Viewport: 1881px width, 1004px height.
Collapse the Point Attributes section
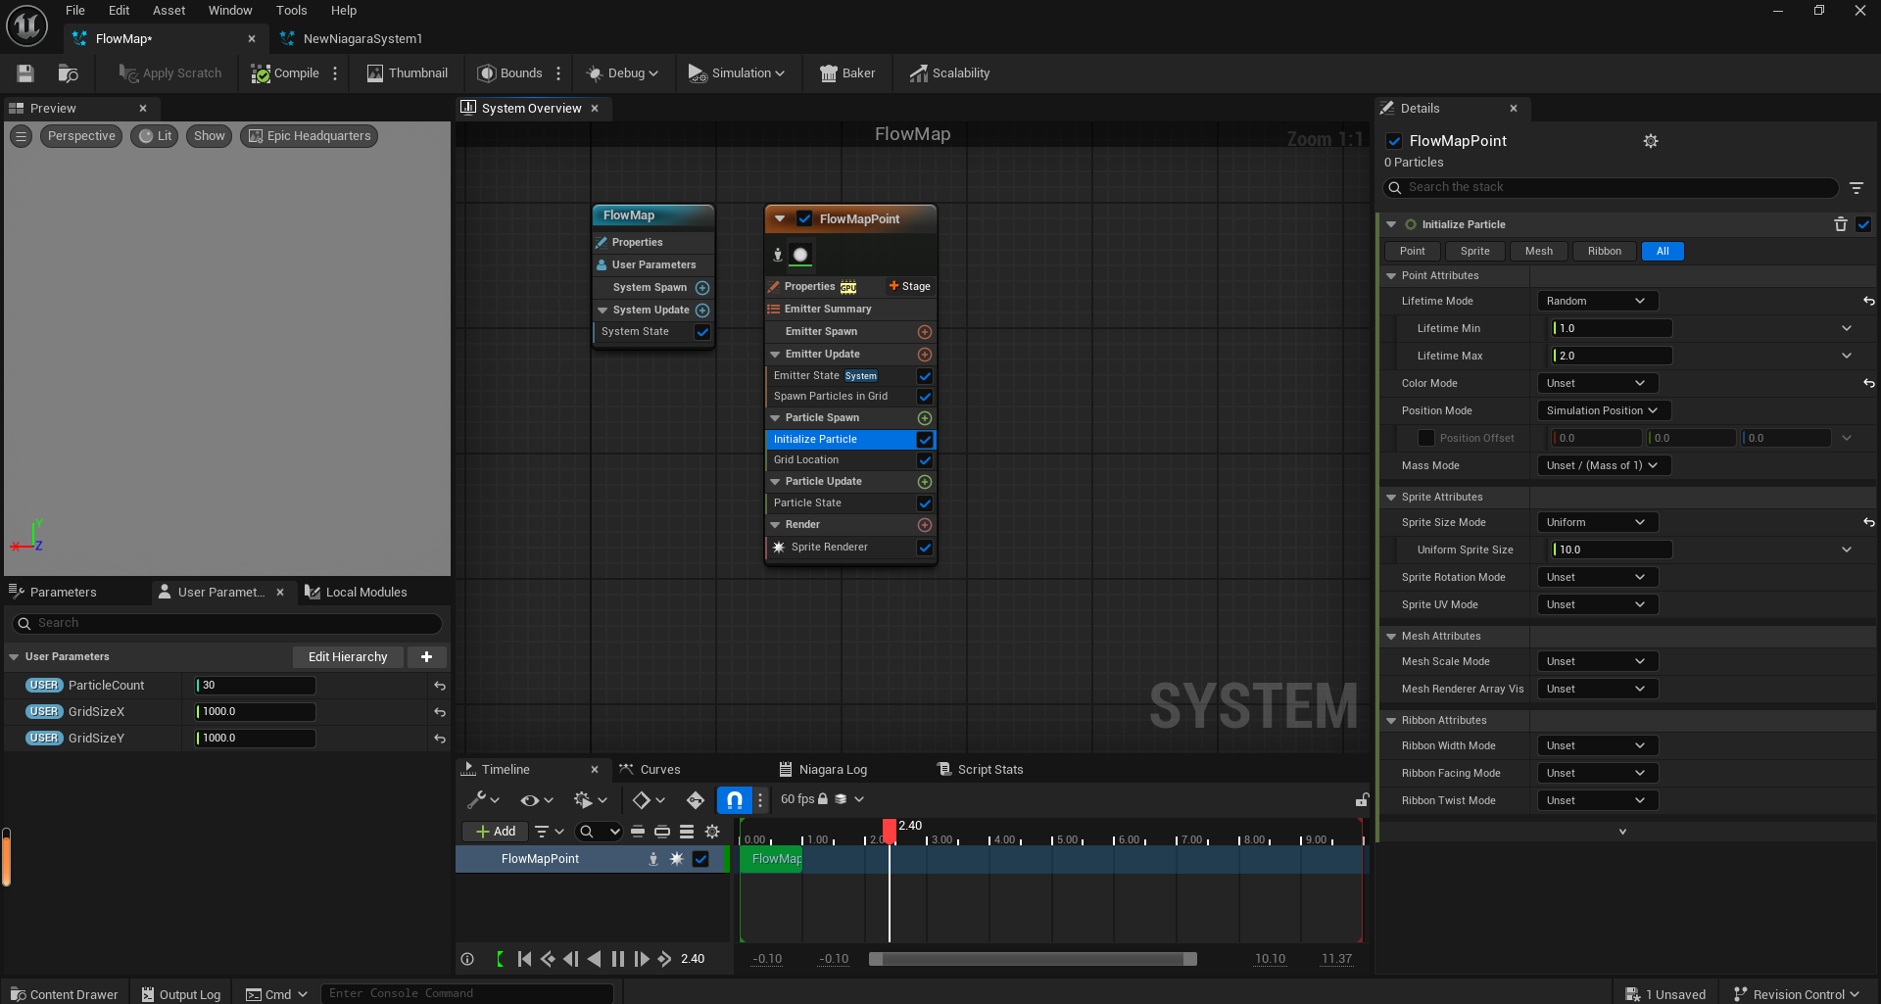(1392, 275)
